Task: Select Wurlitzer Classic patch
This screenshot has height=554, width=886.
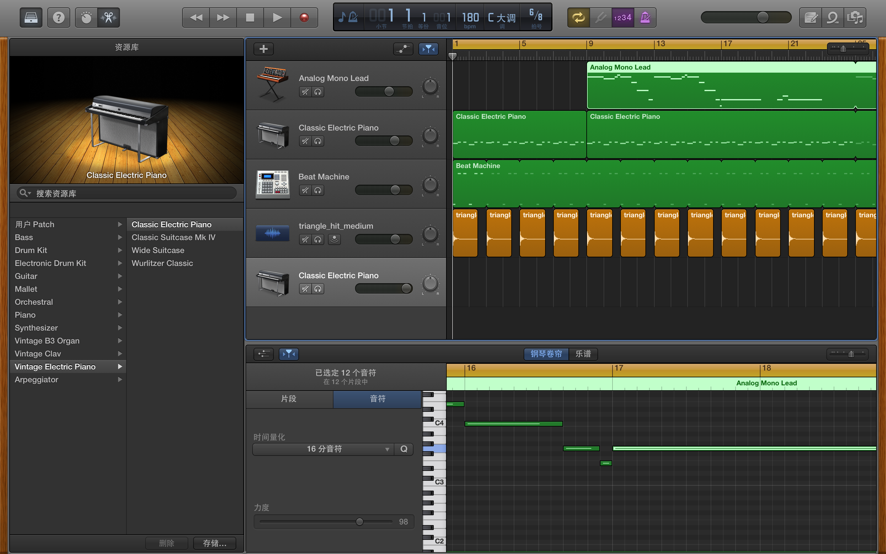Action: (x=185, y=263)
